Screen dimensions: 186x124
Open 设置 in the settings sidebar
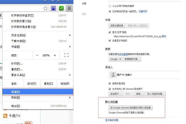(84, 3)
